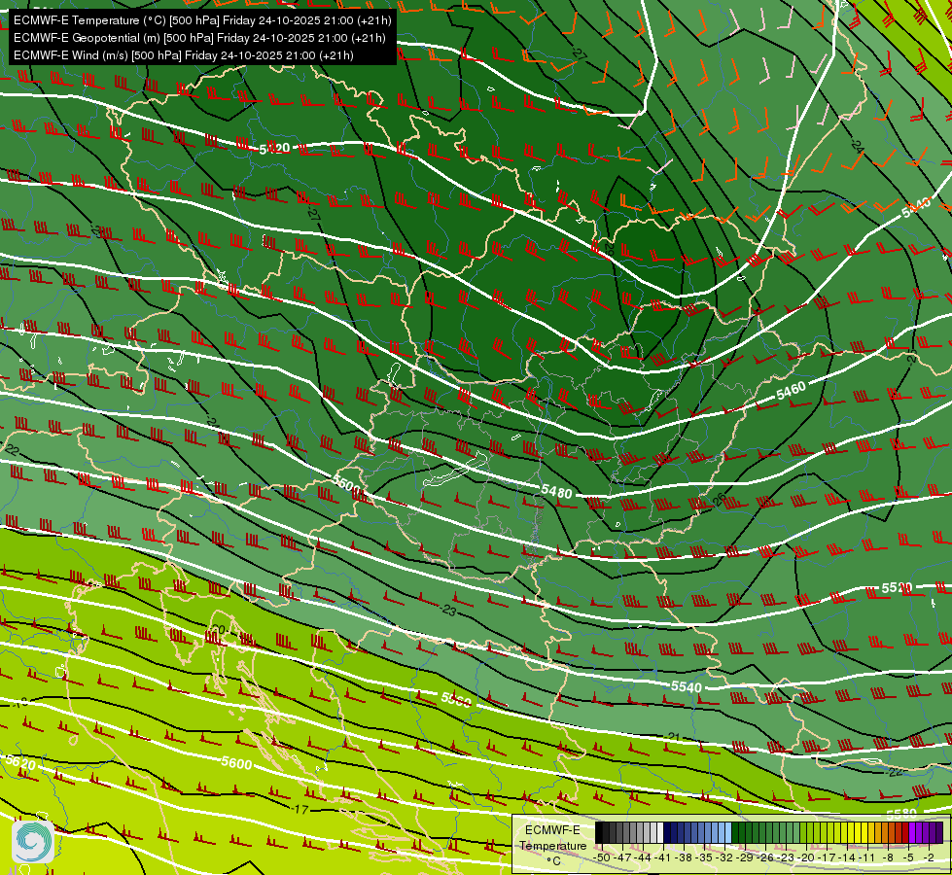Click the 5600 geopotential contour label
This screenshot has width=952, height=875.
point(236,762)
